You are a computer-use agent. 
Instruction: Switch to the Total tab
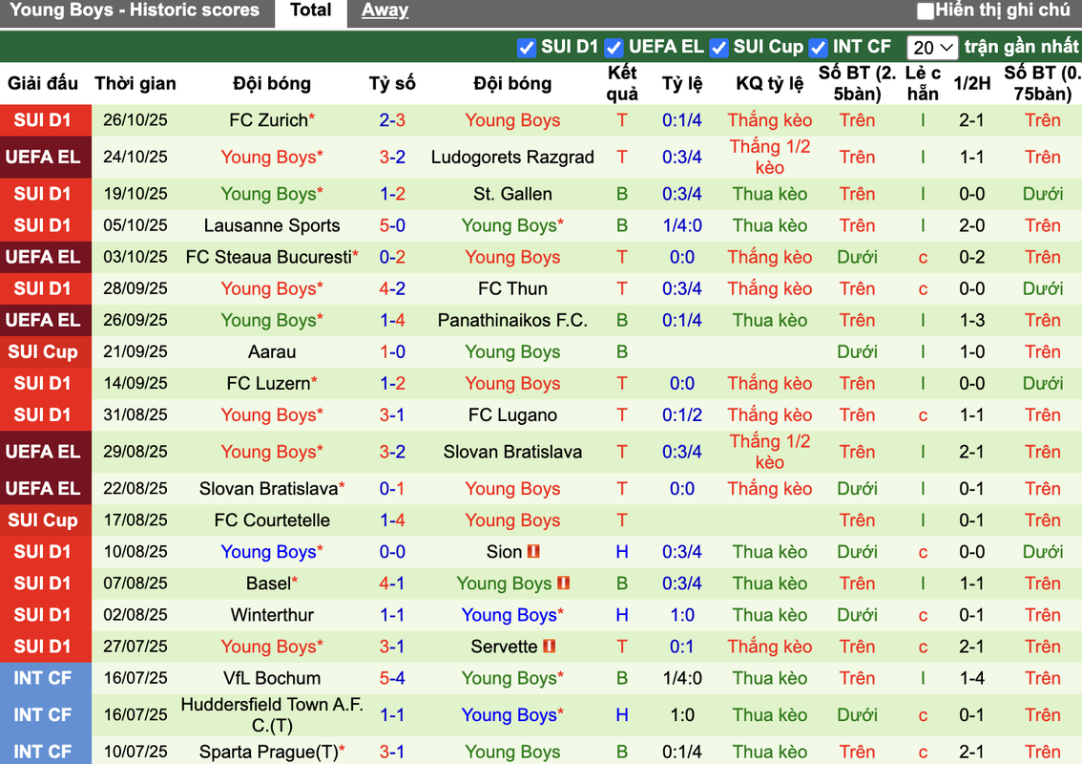[x=310, y=11]
